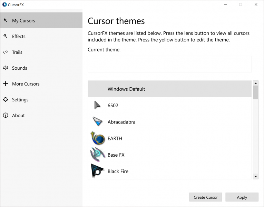Click the Black Fire cursor icon

(97, 171)
